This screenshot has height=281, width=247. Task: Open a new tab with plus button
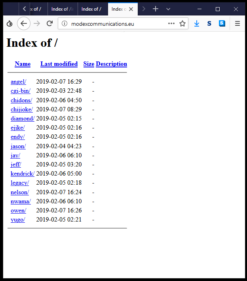click(156, 9)
